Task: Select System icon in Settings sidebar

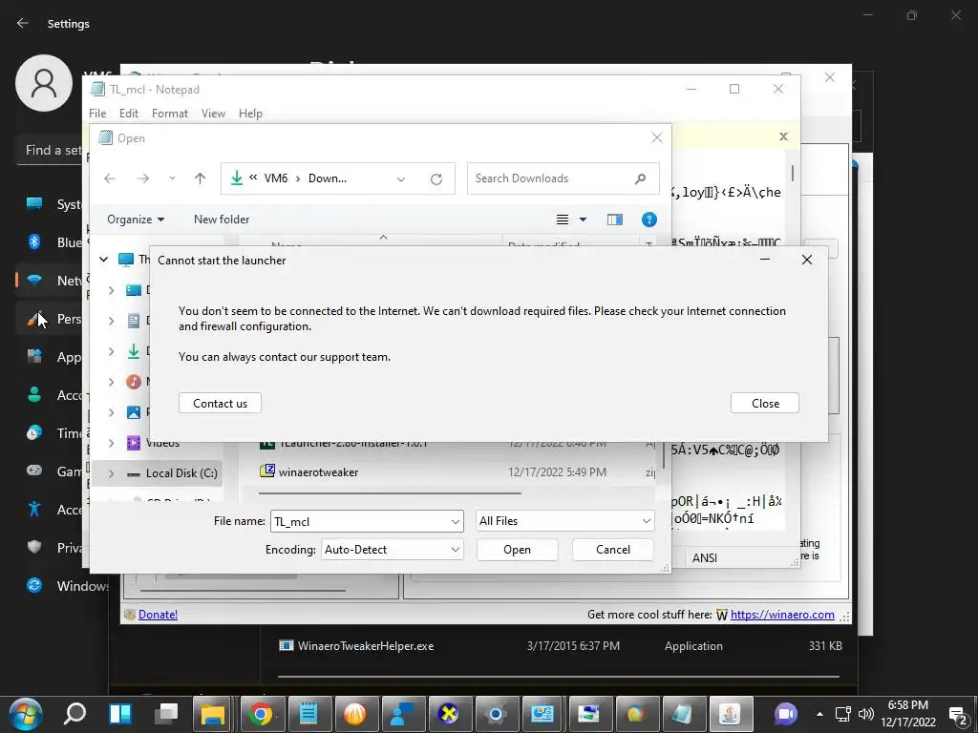Action: [x=34, y=204]
